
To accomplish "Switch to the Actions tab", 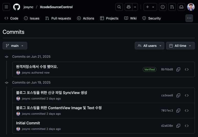I will [x=86, y=18].
